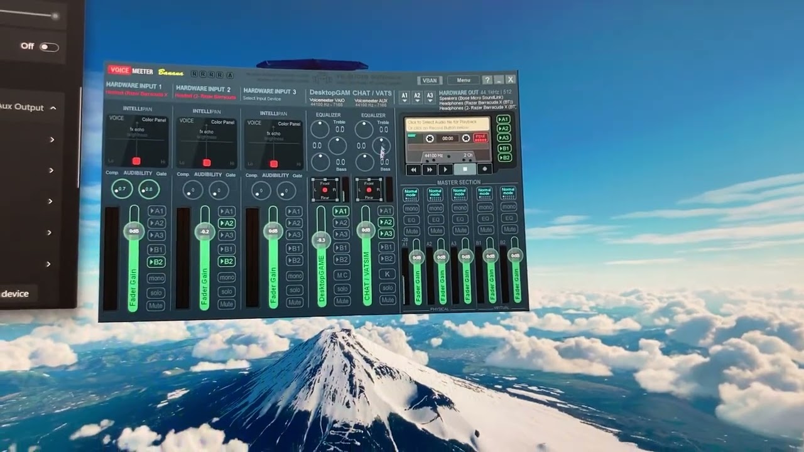Viewport: 804px width, 452px height.
Task: Toggle A2 routing on Hardware Input 2
Action: pyautogui.click(x=227, y=223)
